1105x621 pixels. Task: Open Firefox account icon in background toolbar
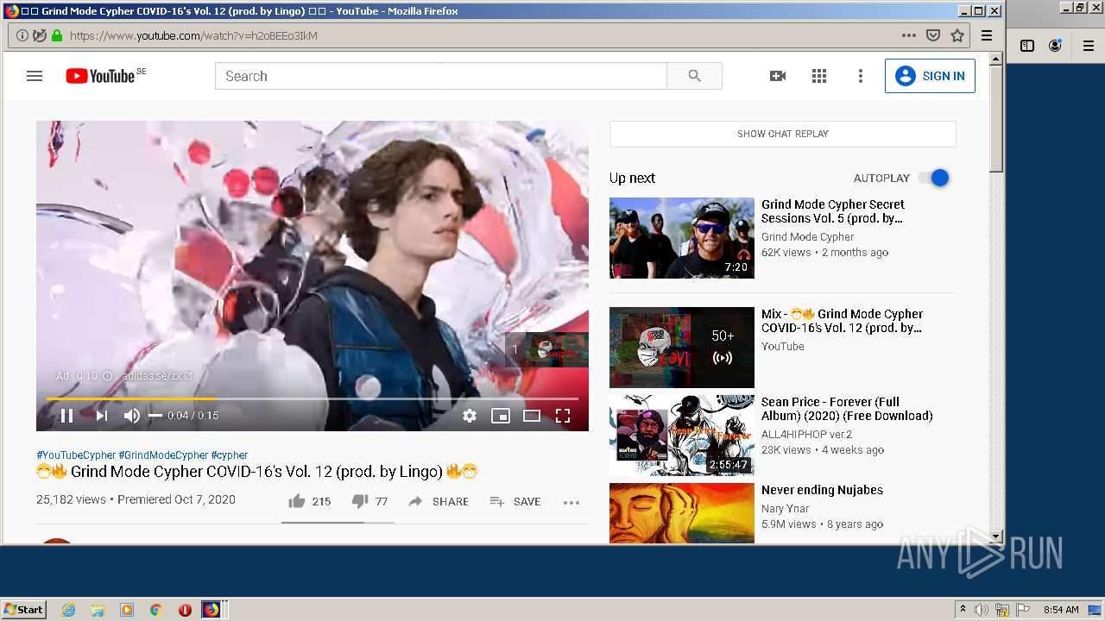coord(1055,46)
